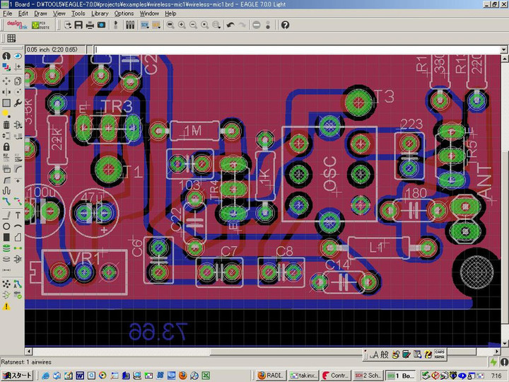Screen dimensions: 509x382
Task: Click the horizontal scrollbar left arrow
Action: click(x=29, y=352)
